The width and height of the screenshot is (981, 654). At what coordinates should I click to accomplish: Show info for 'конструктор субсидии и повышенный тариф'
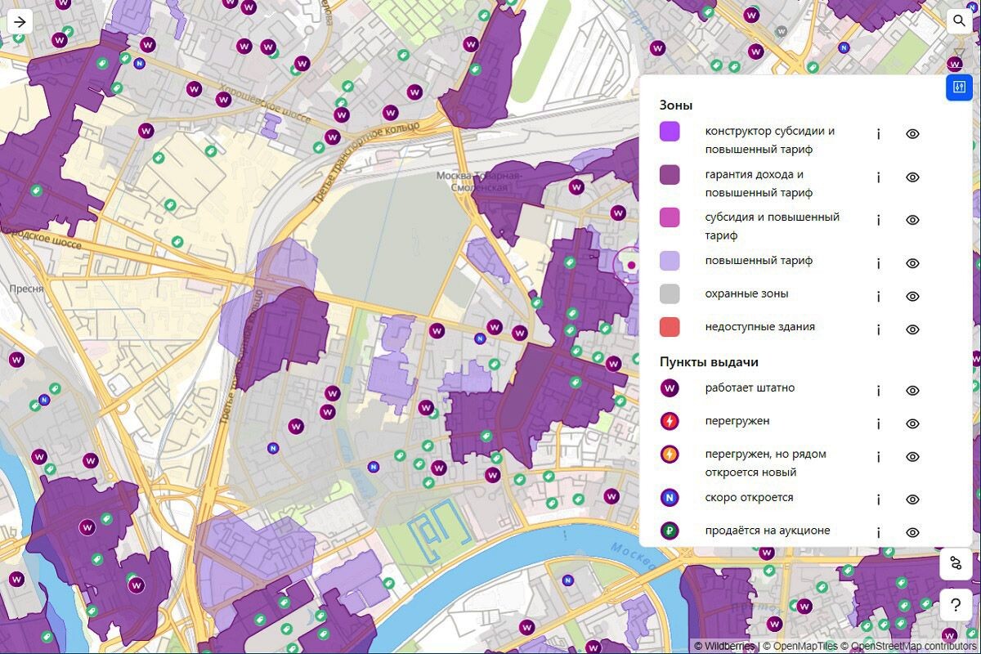point(878,134)
